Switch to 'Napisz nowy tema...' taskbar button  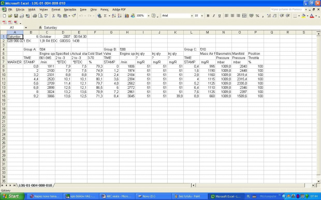click(45, 196)
